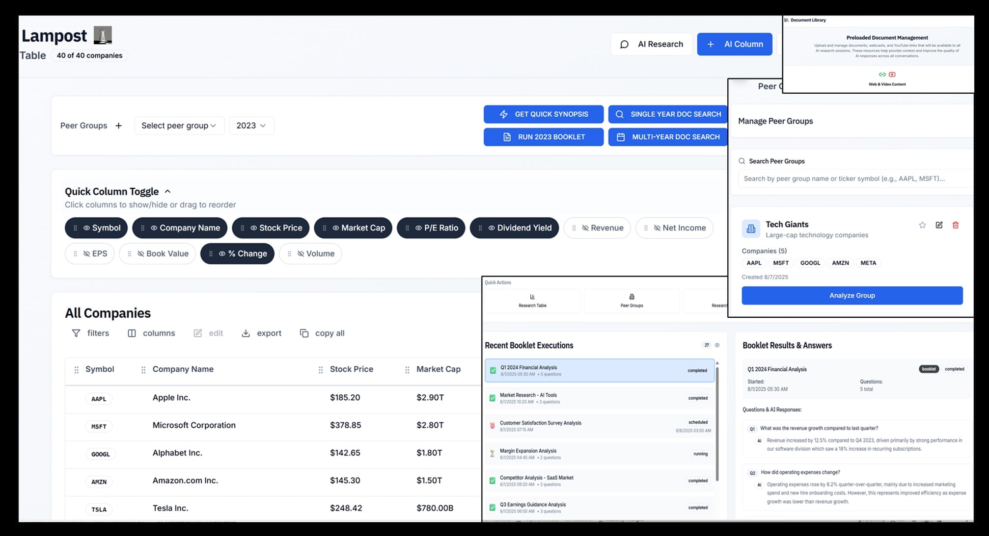Image resolution: width=989 pixels, height=536 pixels.
Task: Toggle the % Change column chip
Action: 237,254
